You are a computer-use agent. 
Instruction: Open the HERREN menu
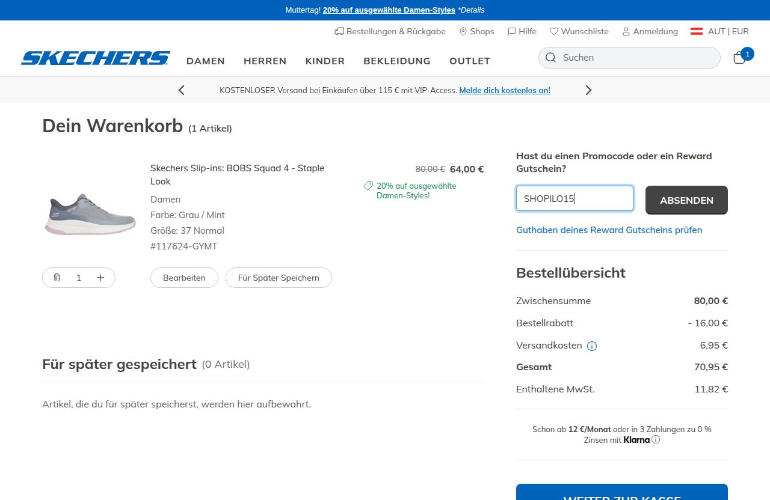coord(265,61)
